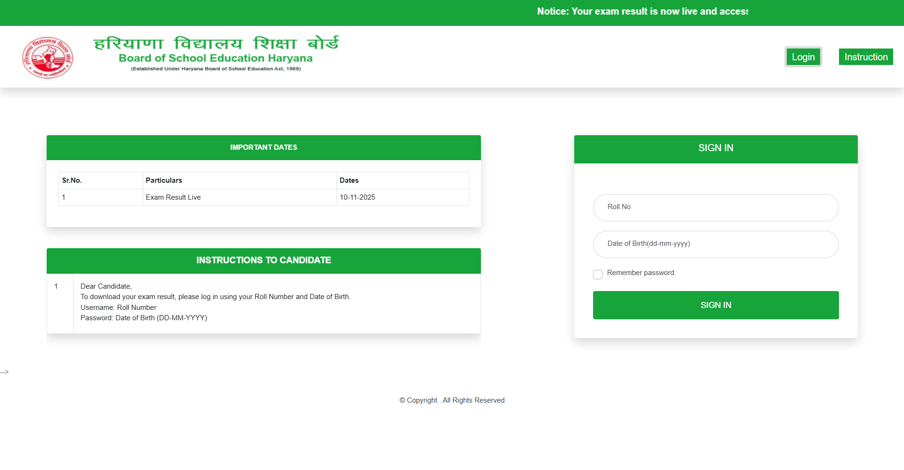Click the Remember password label text

click(640, 273)
